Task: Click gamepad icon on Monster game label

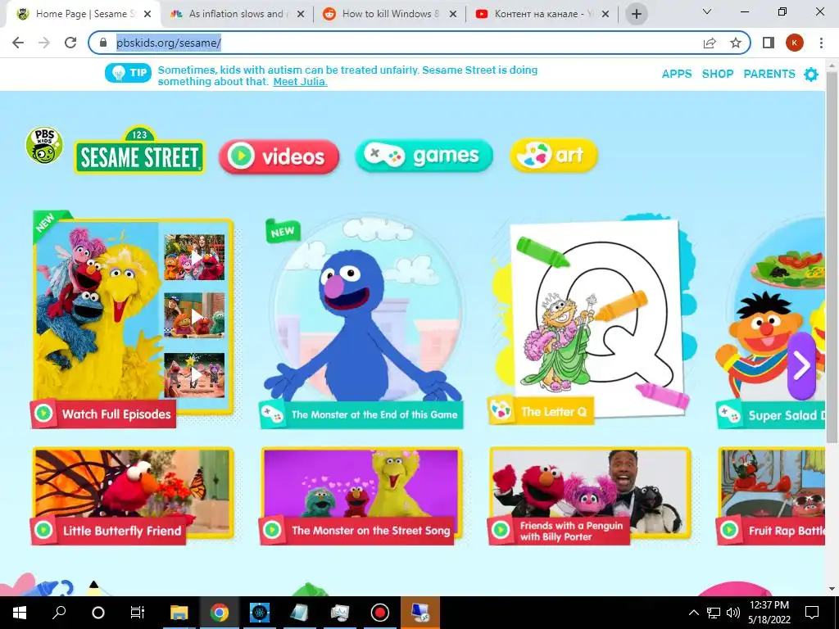Action: [272, 414]
